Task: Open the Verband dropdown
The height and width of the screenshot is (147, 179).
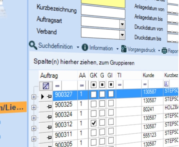Action: point(122,35)
